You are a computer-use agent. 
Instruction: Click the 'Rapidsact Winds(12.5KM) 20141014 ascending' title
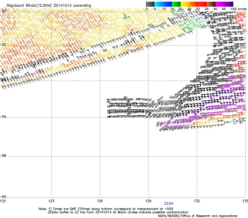pos(49,6)
